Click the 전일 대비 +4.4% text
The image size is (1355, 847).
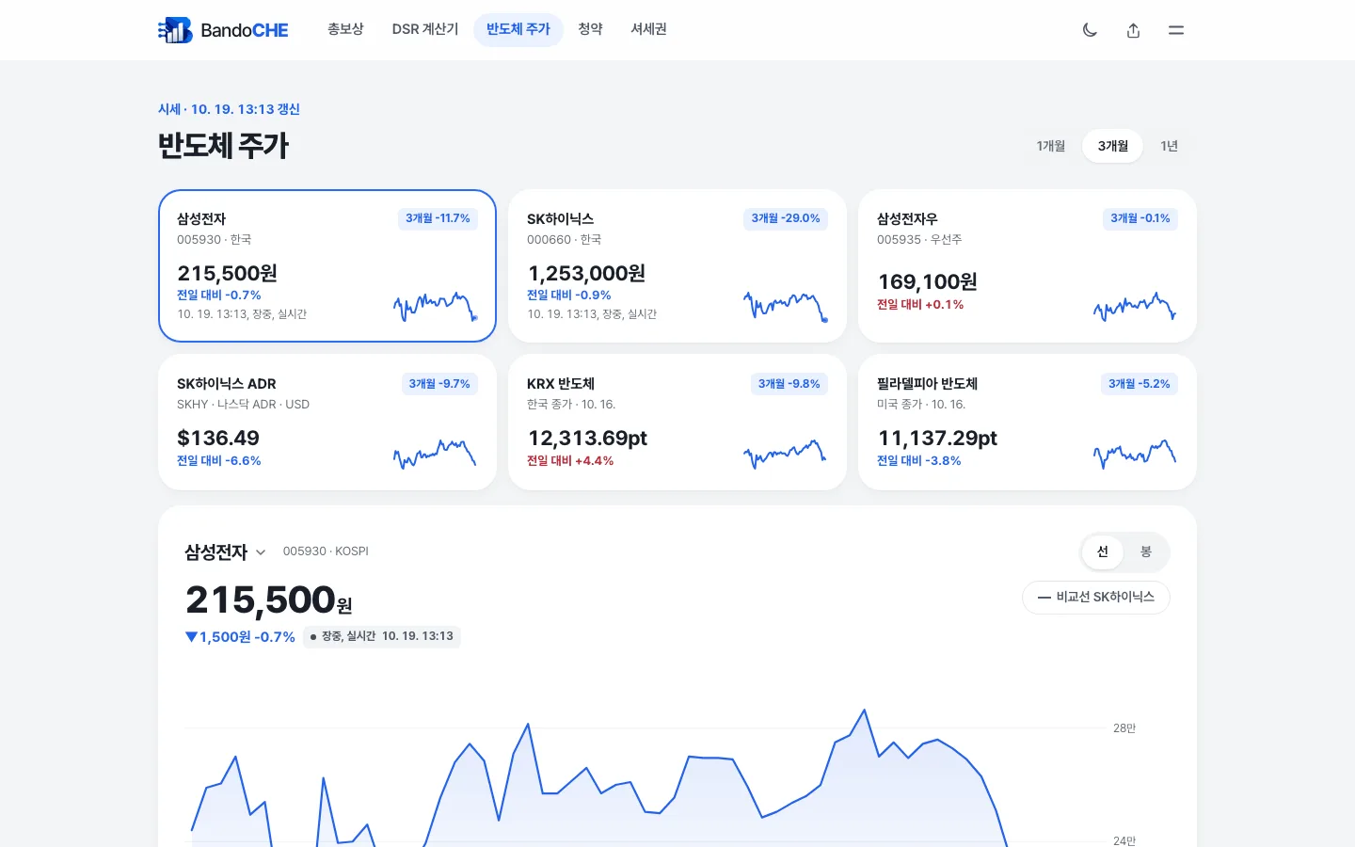[x=570, y=461]
